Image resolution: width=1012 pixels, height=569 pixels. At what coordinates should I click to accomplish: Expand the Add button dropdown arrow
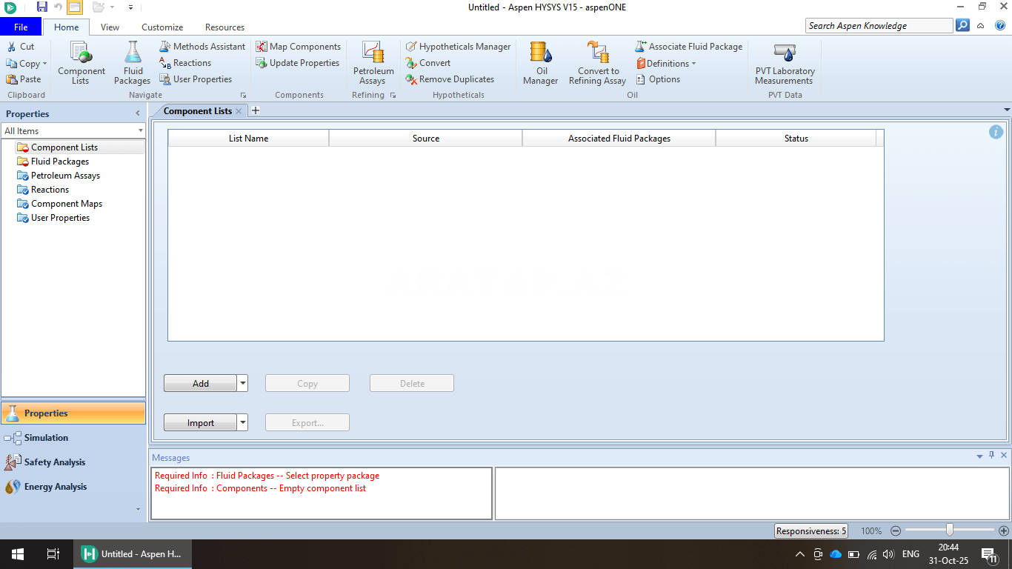242,384
